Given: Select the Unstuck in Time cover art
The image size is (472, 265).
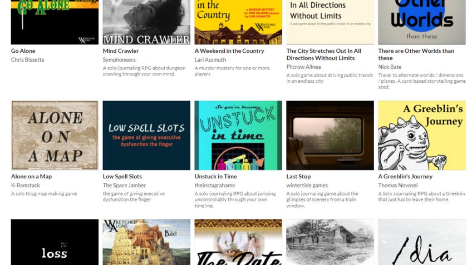Looking at the screenshot, I should pyautogui.click(x=238, y=135).
